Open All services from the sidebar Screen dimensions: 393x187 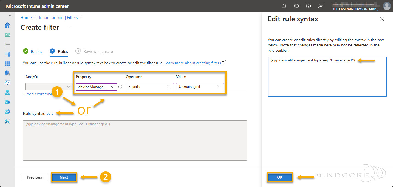(7, 44)
